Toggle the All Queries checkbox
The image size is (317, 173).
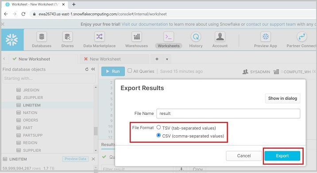[x=130, y=71]
